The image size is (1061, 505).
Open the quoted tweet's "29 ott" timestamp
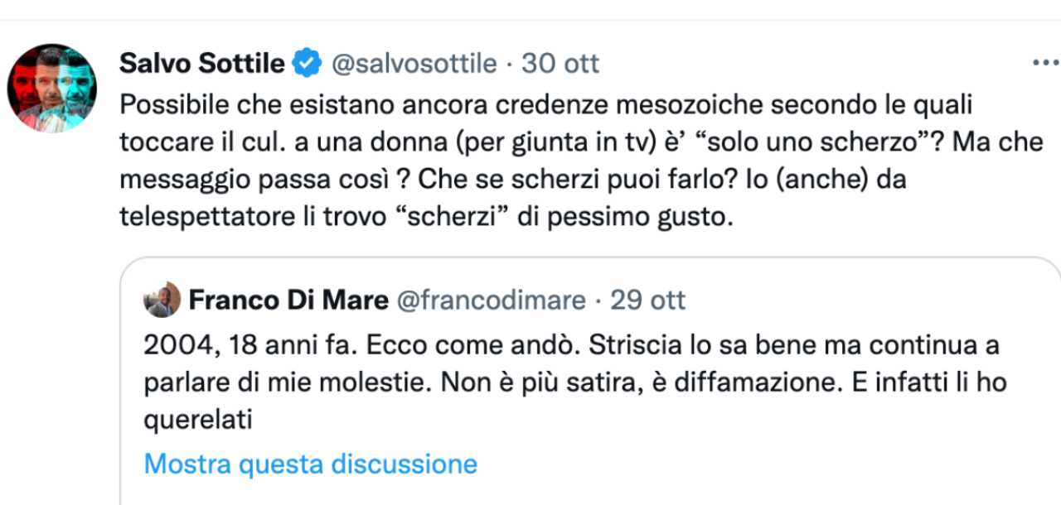648,300
